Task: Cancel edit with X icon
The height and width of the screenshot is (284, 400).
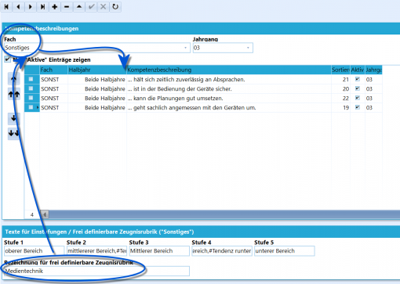Action: pyautogui.click(x=103, y=6)
